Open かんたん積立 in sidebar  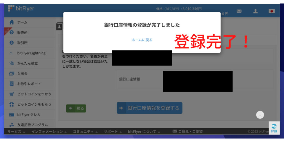tap(30, 64)
